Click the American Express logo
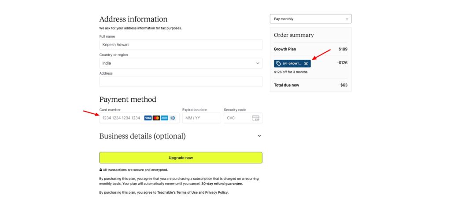The image size is (451, 206). pyautogui.click(x=164, y=118)
